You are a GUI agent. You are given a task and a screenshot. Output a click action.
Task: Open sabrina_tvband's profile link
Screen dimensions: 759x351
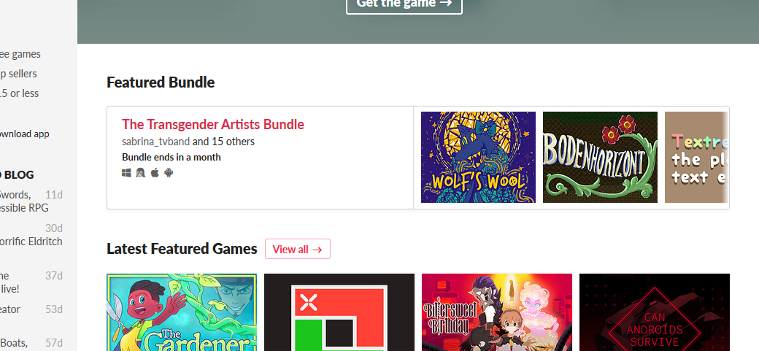point(156,142)
